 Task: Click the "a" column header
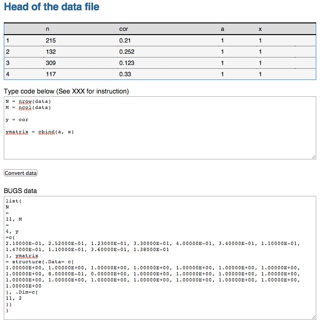pyautogui.click(x=222, y=29)
